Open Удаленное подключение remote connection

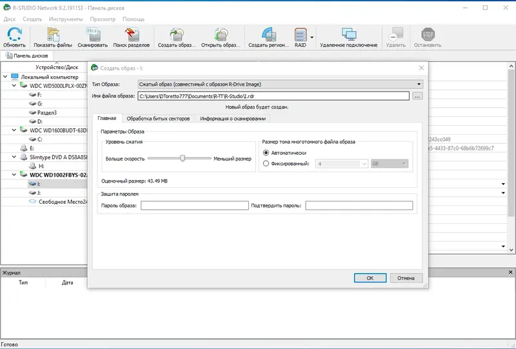[x=348, y=34]
